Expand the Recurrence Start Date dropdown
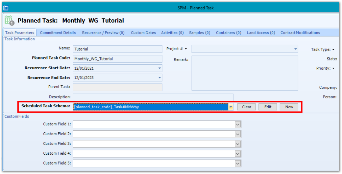Viewport: 342px width, 174px height. [160, 68]
